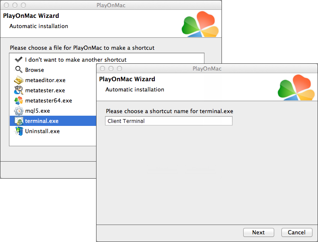The width and height of the screenshot is (318, 242).
Task: Click the terminal.exe icon in highlighted row
Action: coord(18,121)
